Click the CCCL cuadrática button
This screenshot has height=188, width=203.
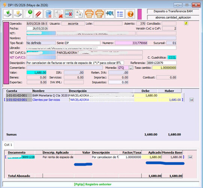point(172,58)
